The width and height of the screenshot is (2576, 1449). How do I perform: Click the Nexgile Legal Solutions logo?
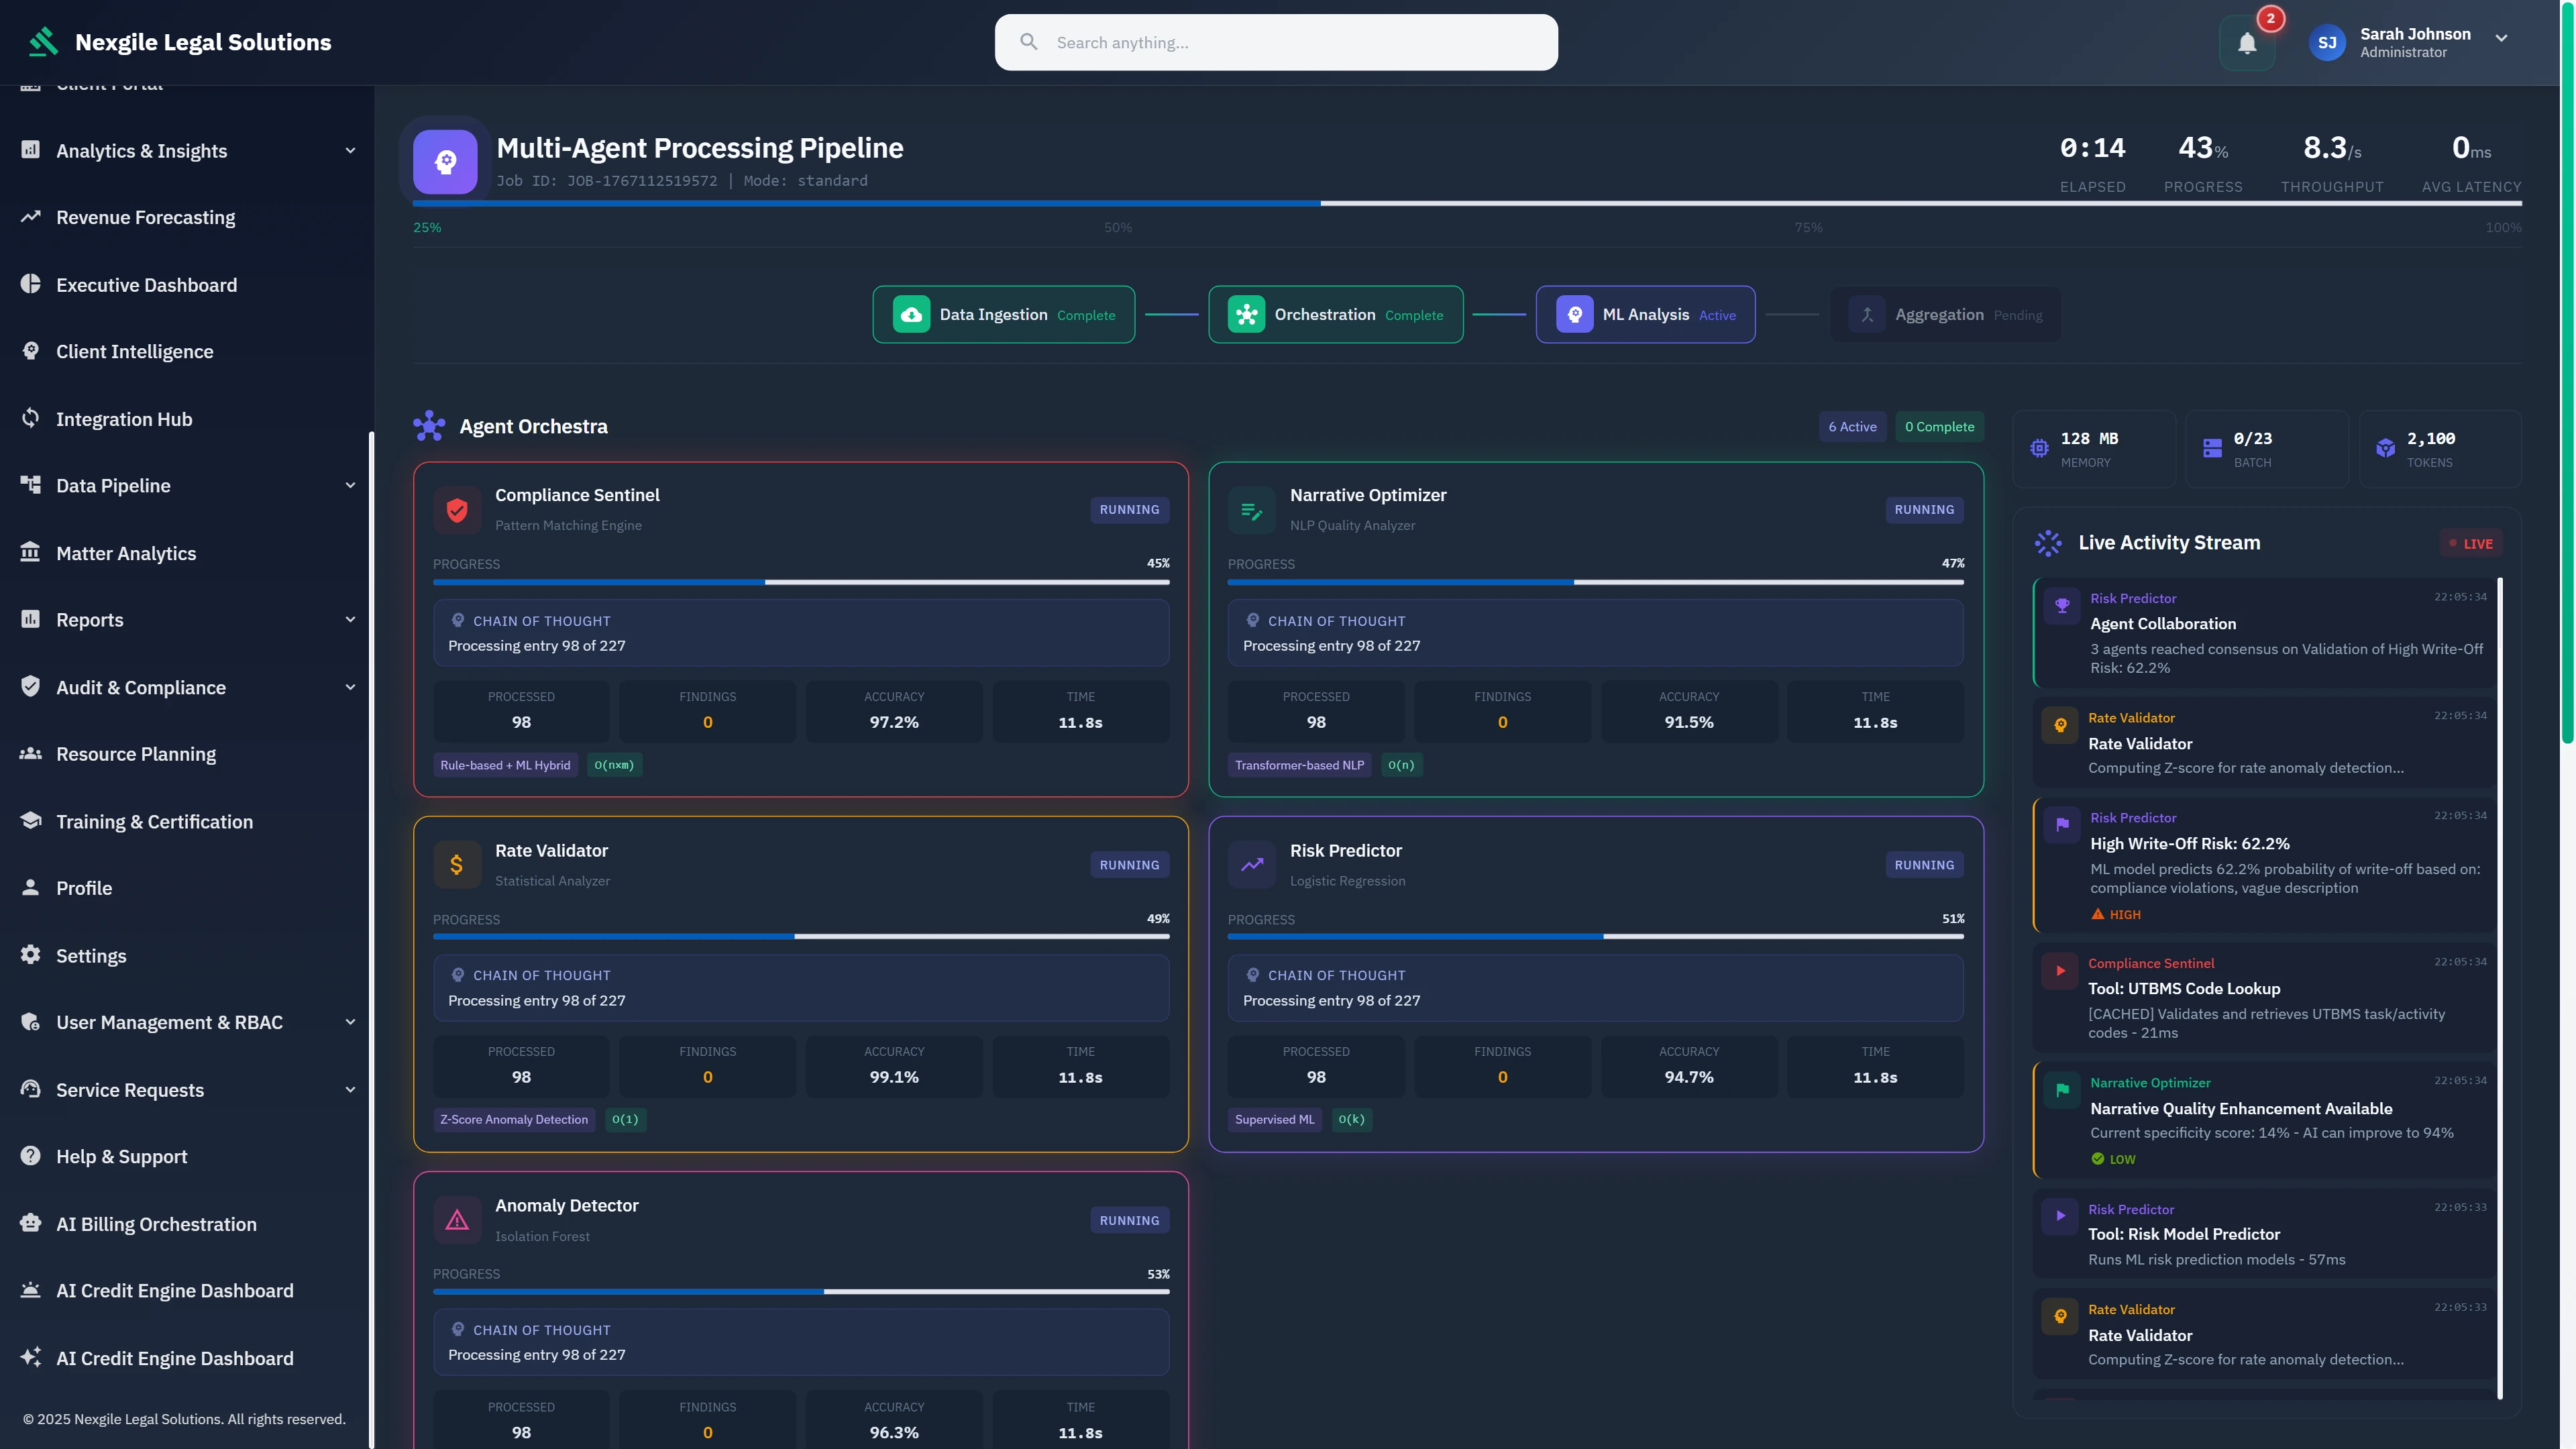[44, 41]
